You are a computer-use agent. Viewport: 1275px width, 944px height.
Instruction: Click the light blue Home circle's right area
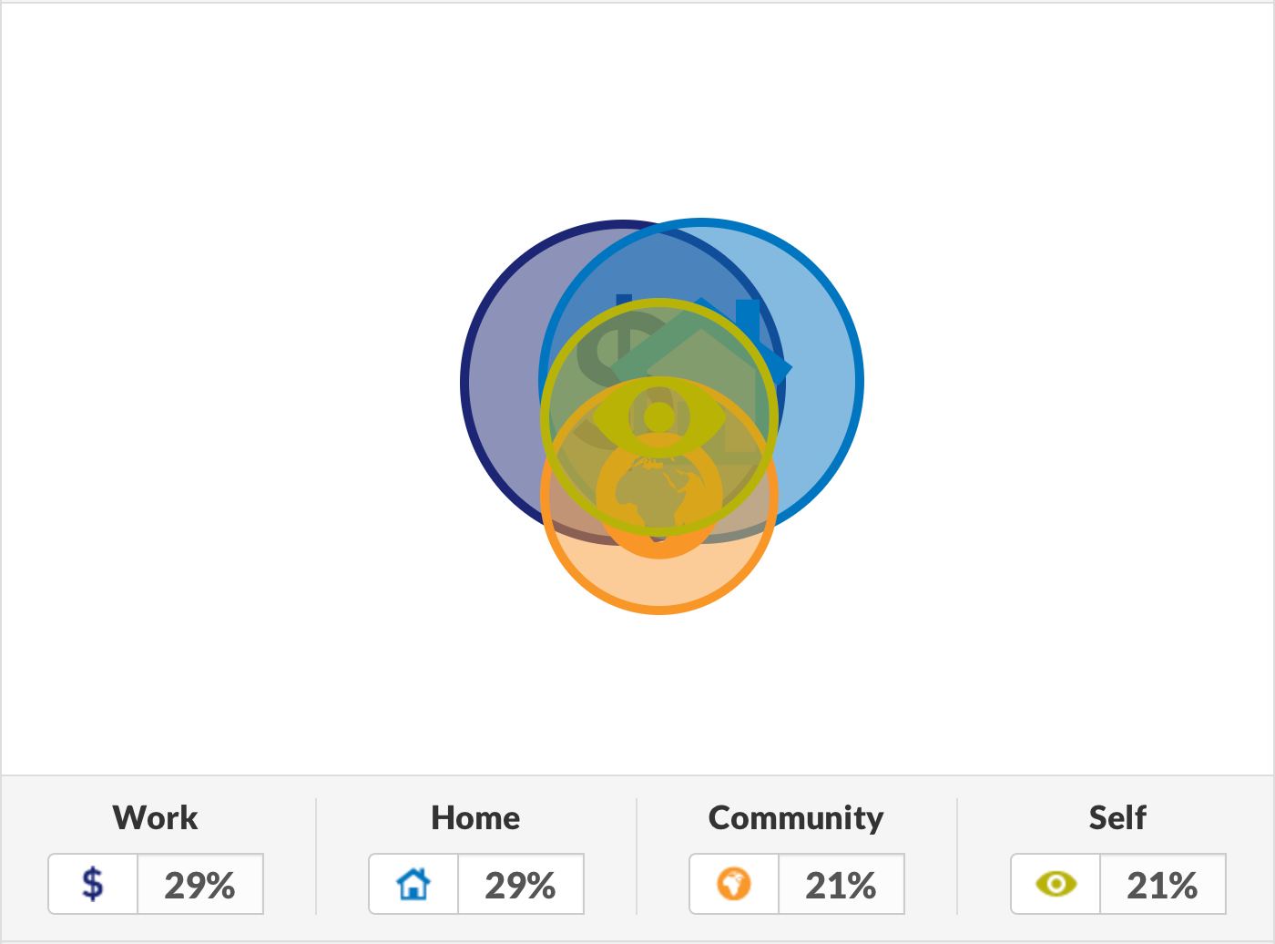(x=820, y=383)
